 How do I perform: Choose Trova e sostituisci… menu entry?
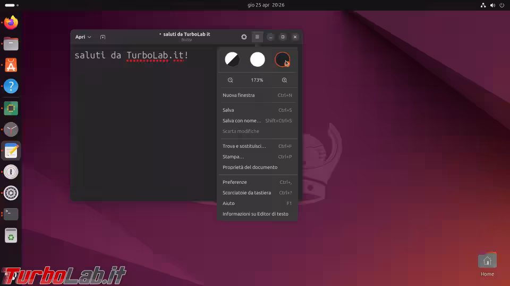click(x=257, y=146)
